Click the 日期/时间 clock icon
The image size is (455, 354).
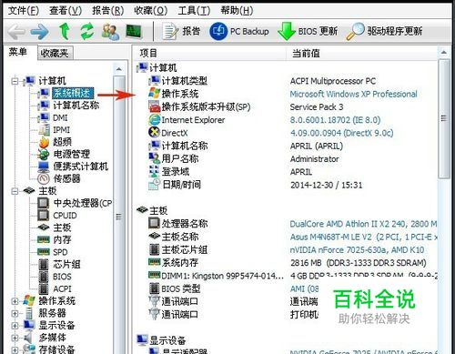point(154,185)
